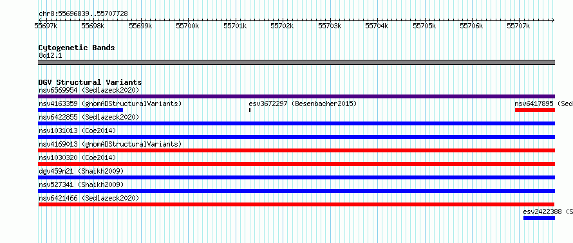
Task: Click the 55699k ruler tick label
Action: coord(140,26)
